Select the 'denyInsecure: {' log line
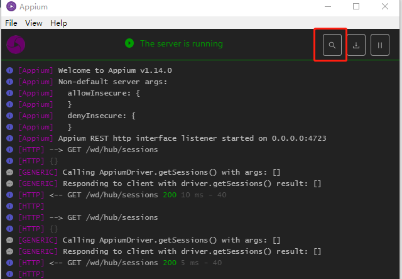 coord(77,116)
